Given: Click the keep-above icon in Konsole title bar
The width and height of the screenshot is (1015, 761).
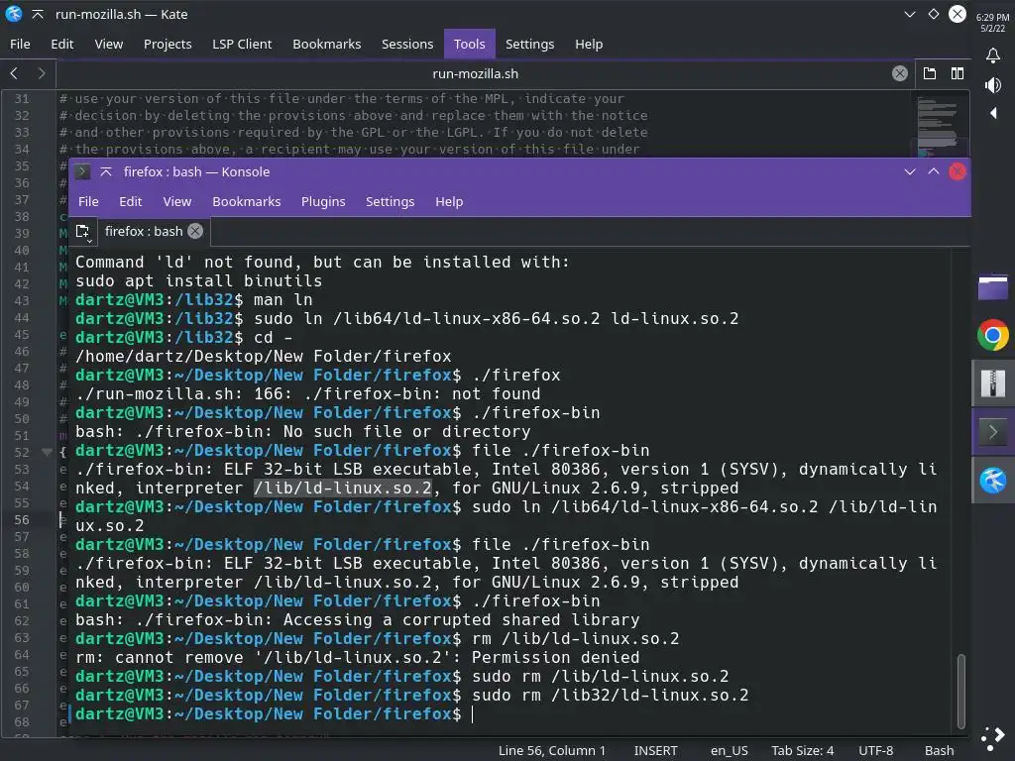Looking at the screenshot, I should (106, 171).
